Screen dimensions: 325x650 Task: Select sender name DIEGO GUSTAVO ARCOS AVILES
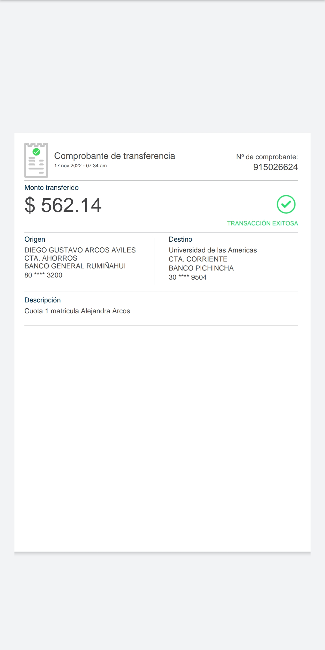click(80, 250)
